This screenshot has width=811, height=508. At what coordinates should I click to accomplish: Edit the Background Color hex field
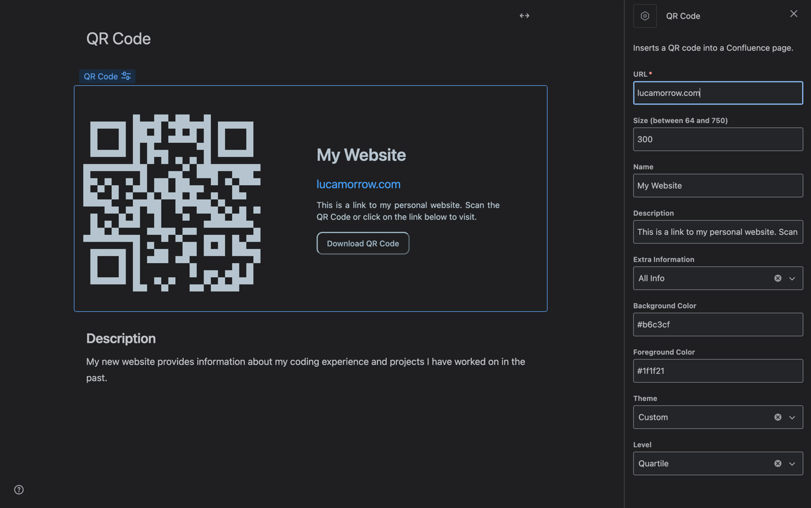[x=718, y=325]
